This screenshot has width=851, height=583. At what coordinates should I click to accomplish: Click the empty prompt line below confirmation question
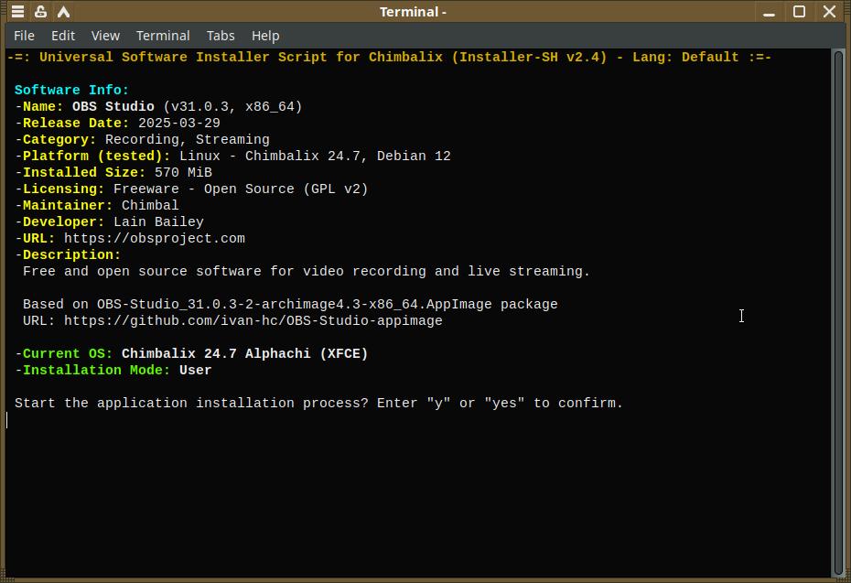coord(275,420)
